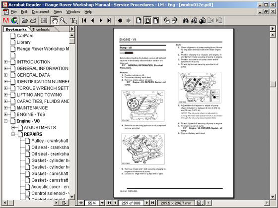Select the Hand tool in the toolbar
The height and width of the screenshot is (208, 278).
[55, 20]
